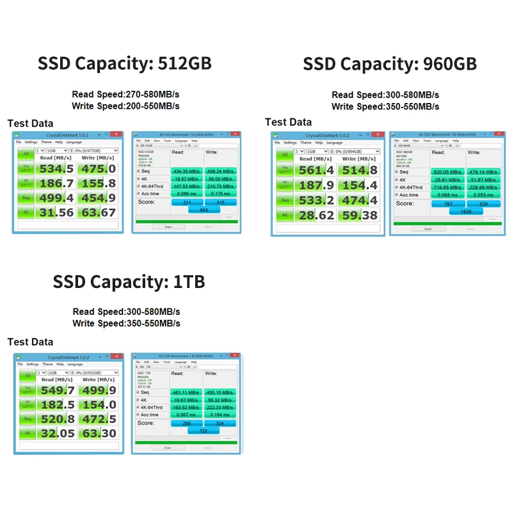Click AS SSD title bar icon in 1TB window
This screenshot has width=512, height=512.
[135, 356]
